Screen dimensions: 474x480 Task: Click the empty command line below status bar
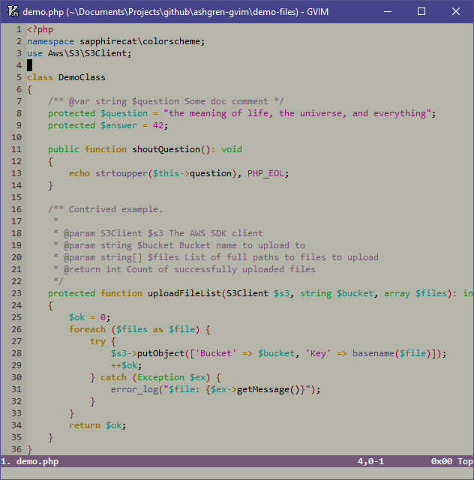237,473
